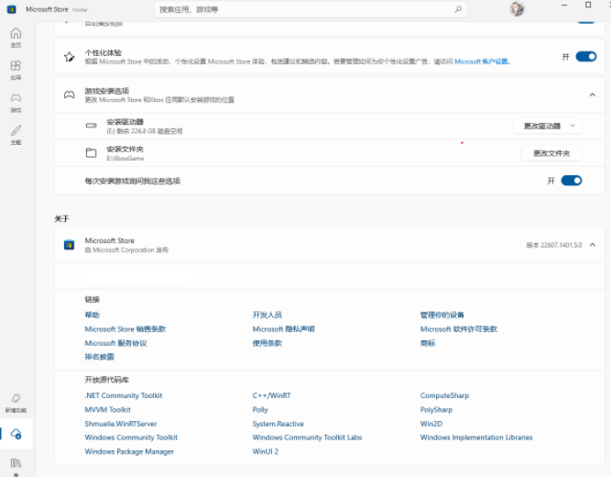Click the Microsoft Store logo in title bar
The width and height of the screenshot is (611, 477).
(11, 9)
